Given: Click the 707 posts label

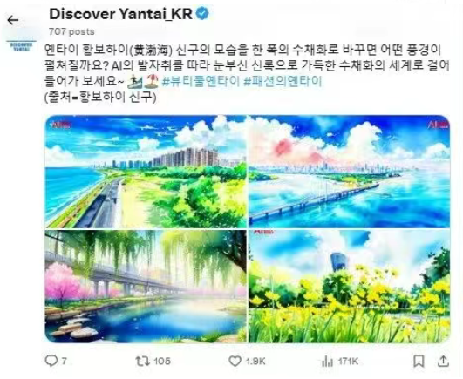Looking at the screenshot, I should [71, 31].
